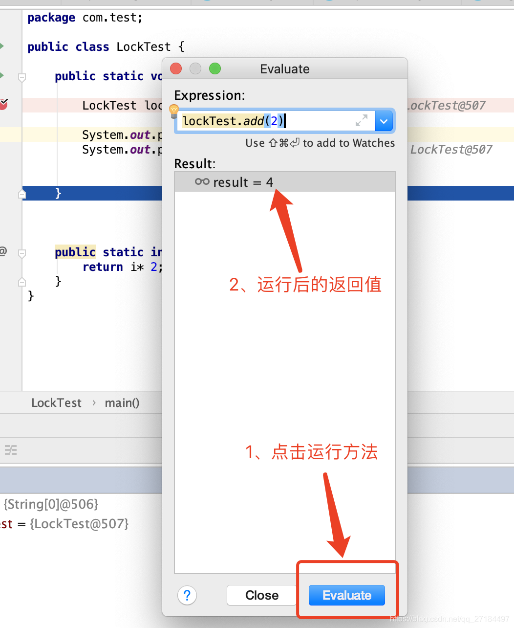514x628 pixels.
Task: Select the LockTest breadcrumb
Action: (x=56, y=403)
